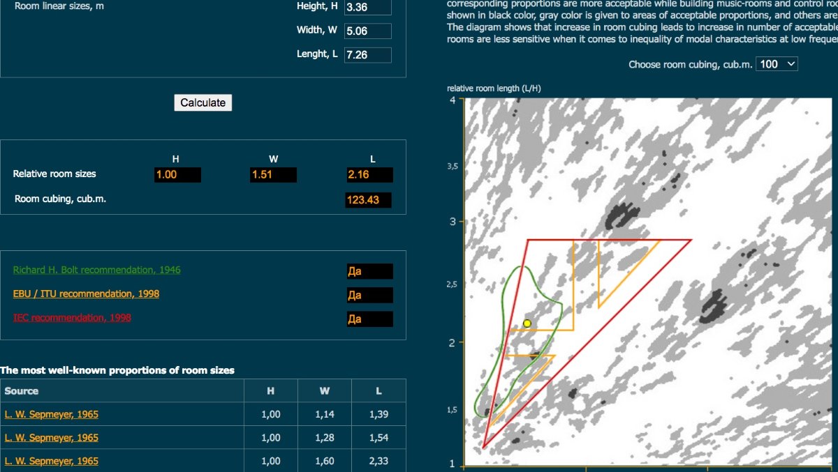Viewport: 838px width, 472px height.
Task: Click the result box beside EBU / ITU recommendation
Action: point(369,295)
